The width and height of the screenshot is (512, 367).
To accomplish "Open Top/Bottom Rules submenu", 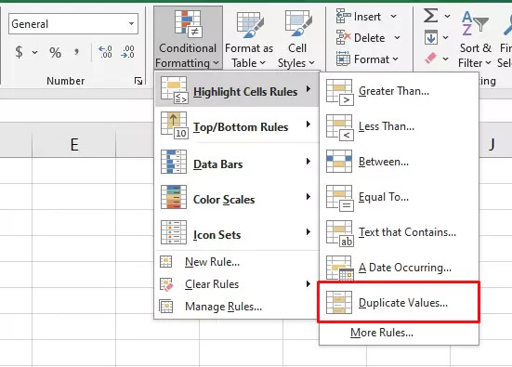I will [236, 125].
